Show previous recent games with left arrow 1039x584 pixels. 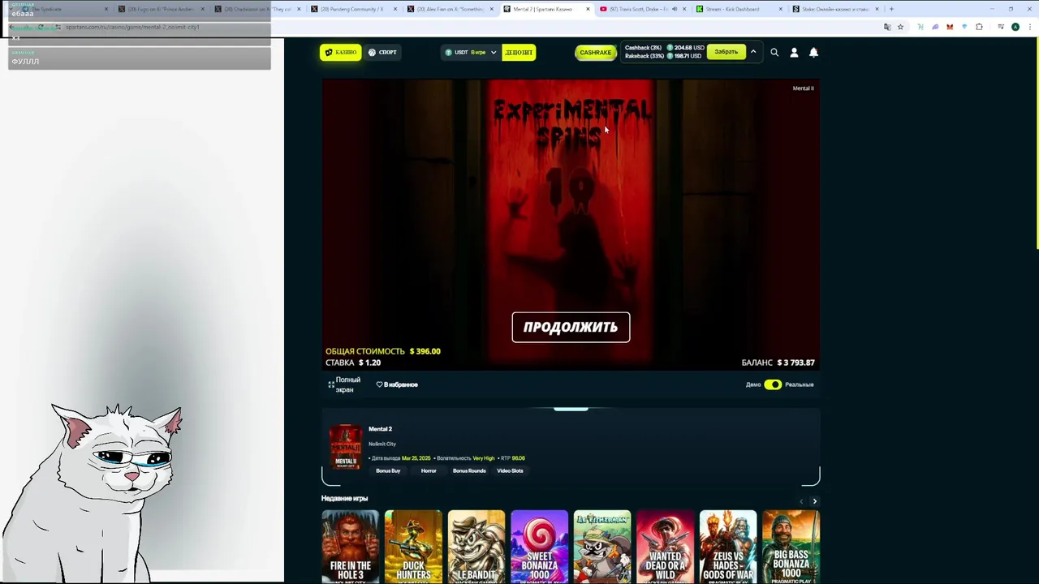801,501
